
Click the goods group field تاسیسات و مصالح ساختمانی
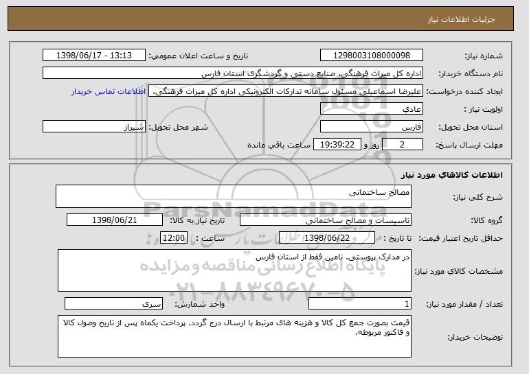(326, 220)
